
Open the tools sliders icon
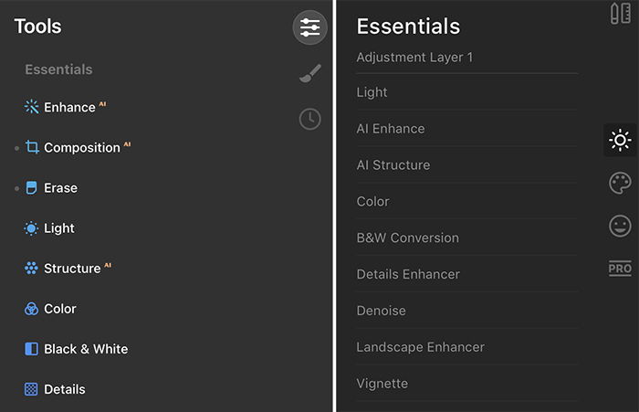click(309, 27)
